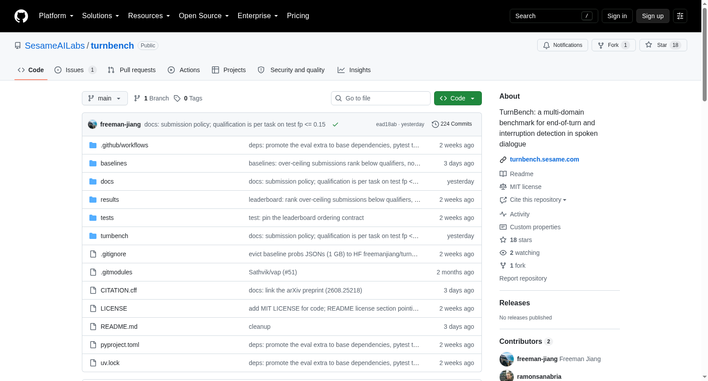The height and width of the screenshot is (381, 708).
Task: Click the header Search box
Action: pos(554,16)
